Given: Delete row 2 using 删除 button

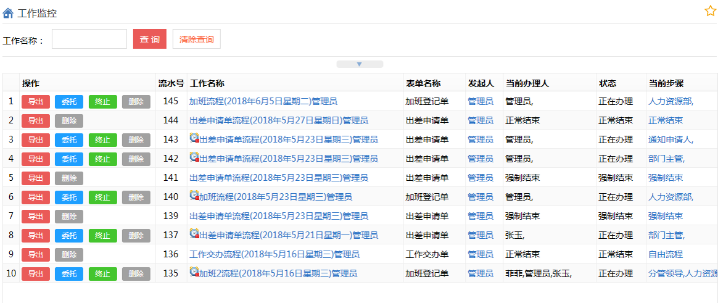Looking at the screenshot, I should pyautogui.click(x=69, y=121).
